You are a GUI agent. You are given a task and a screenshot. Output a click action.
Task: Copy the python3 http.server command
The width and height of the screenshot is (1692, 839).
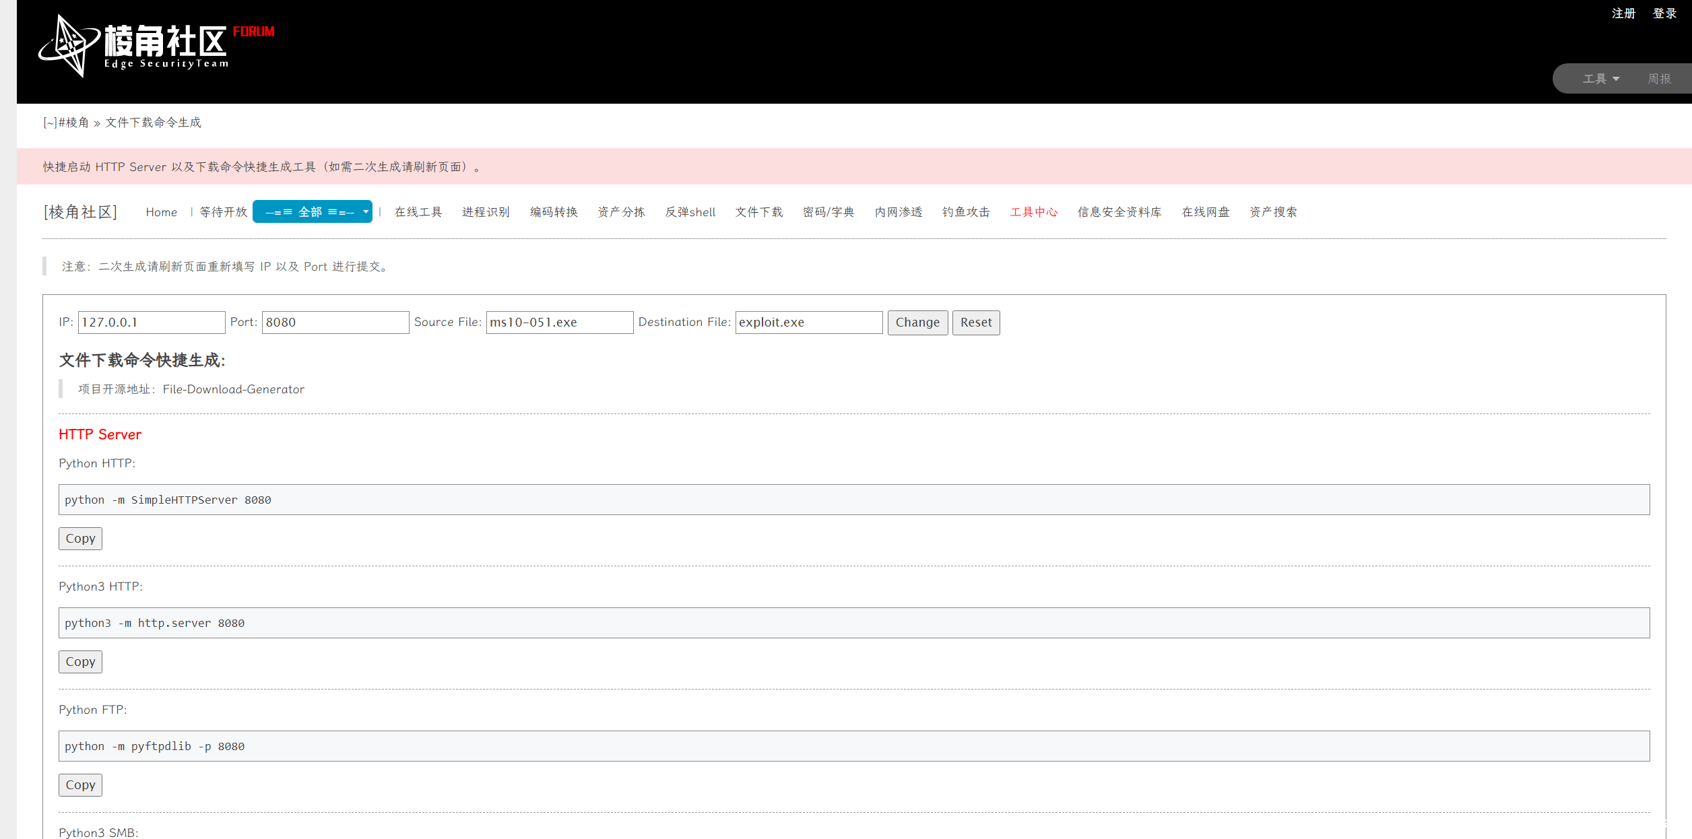coord(80,662)
